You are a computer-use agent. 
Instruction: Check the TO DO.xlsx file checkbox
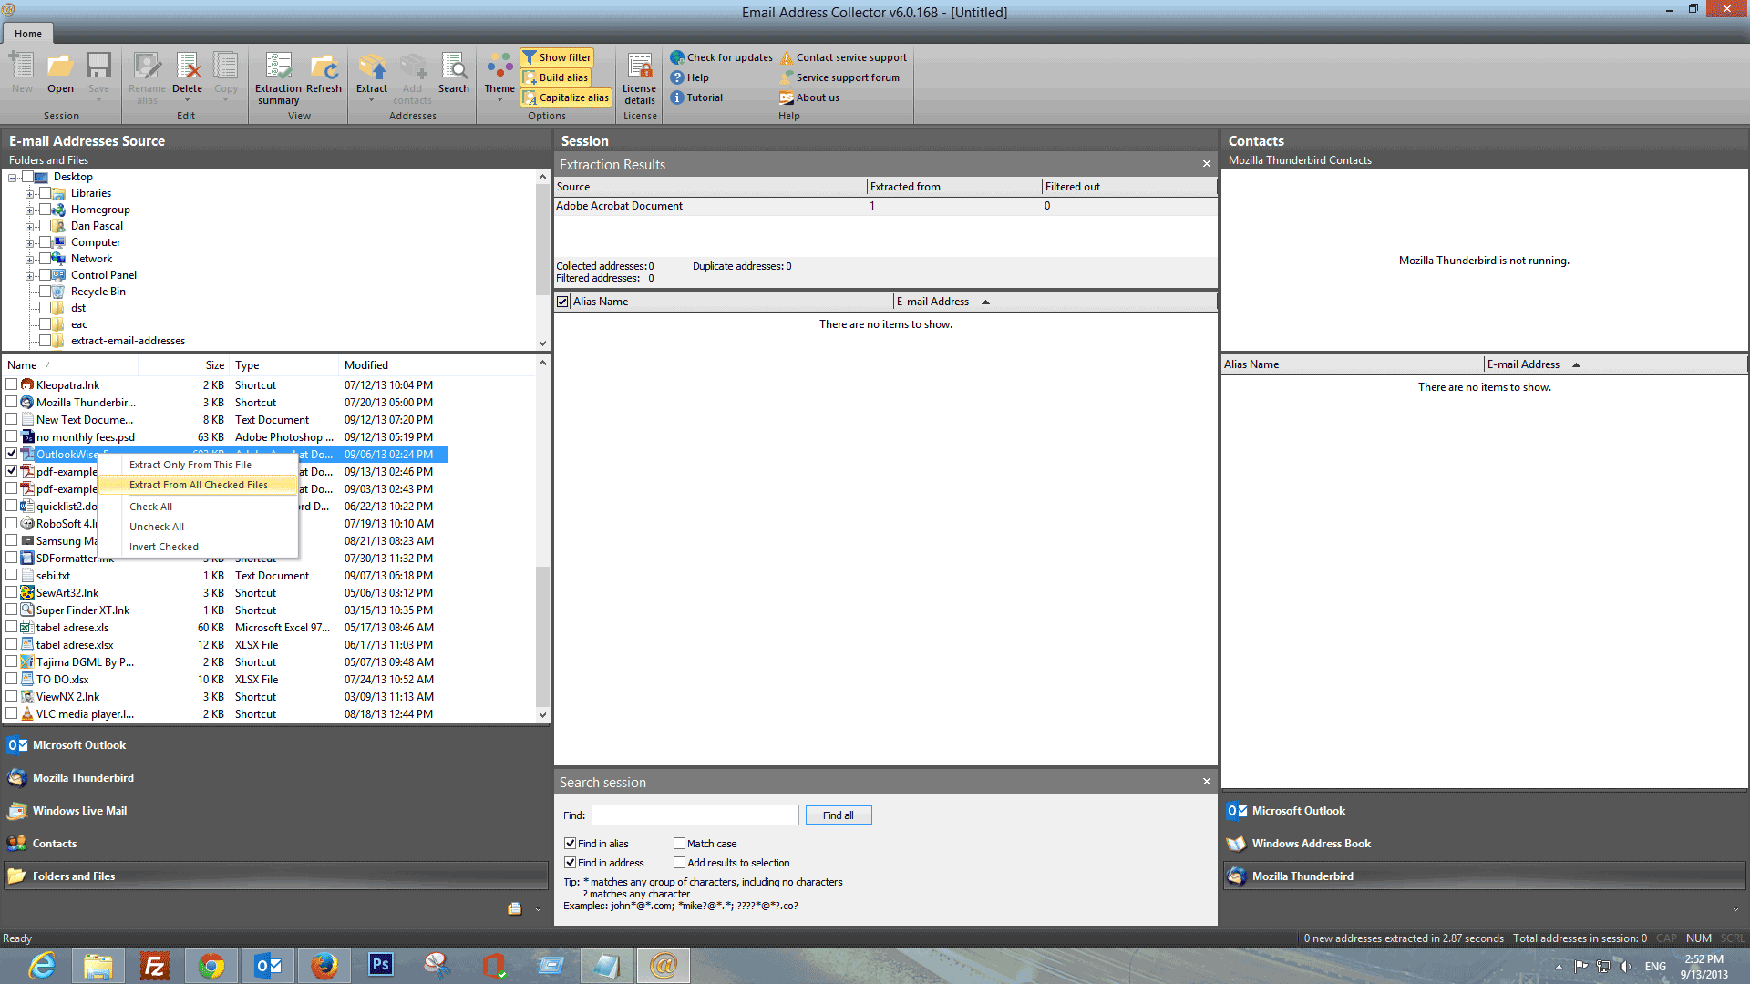pos(12,679)
